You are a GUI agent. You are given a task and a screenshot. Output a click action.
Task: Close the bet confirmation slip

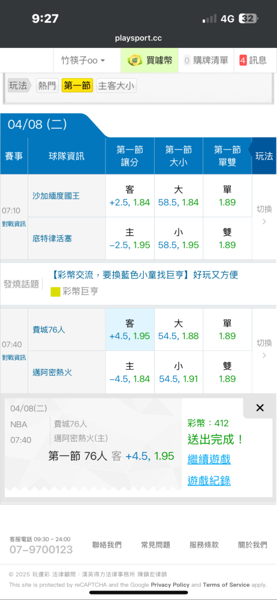tap(260, 408)
